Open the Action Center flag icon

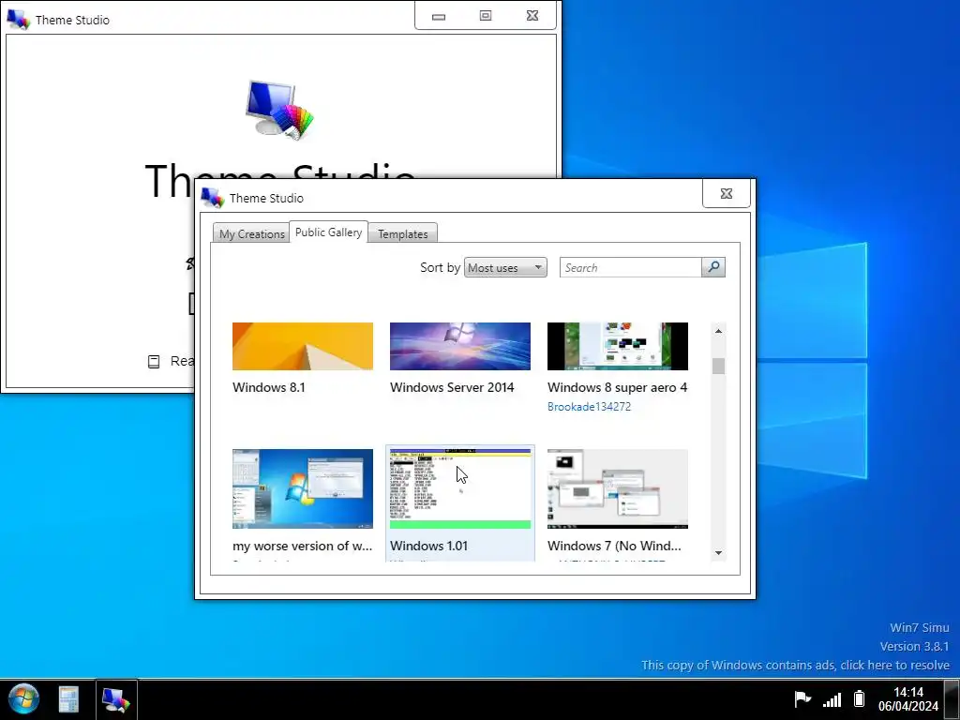[x=802, y=698]
